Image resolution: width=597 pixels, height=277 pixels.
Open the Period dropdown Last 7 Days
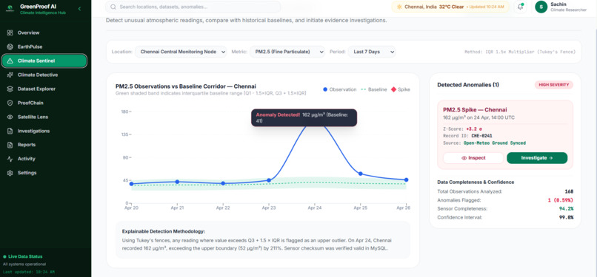tap(372, 52)
